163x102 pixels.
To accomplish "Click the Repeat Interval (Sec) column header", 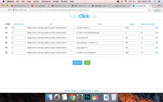I will [148, 24].
